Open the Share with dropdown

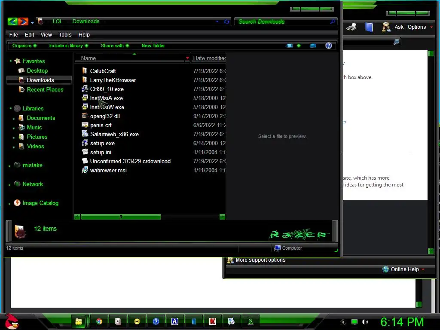tap(115, 46)
